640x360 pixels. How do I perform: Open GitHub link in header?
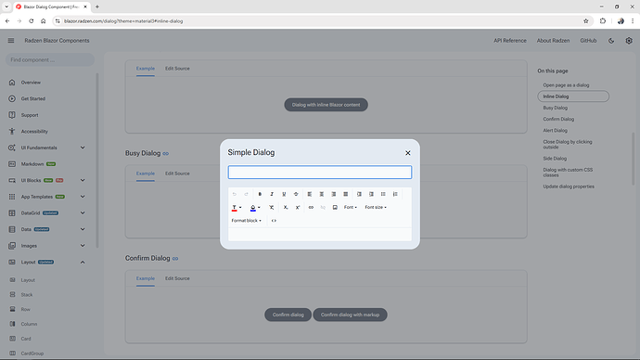588,41
